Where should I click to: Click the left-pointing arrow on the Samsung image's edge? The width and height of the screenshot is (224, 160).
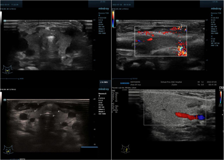(x=223, y=114)
